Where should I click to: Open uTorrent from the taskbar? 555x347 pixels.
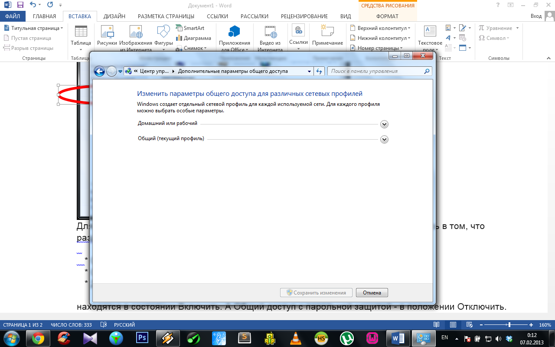tap(346, 338)
